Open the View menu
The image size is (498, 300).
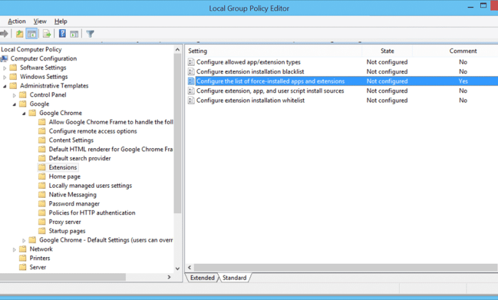click(x=40, y=21)
